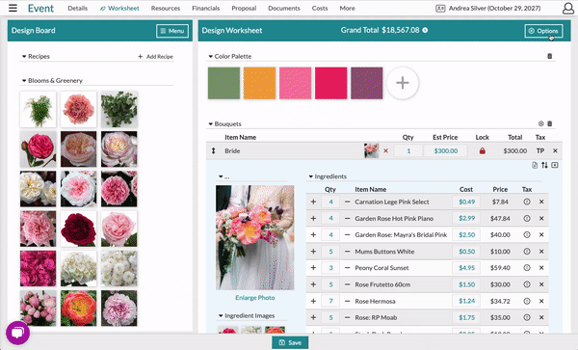578x350 pixels.
Task: Delete the Bouquets section via trash icon
Action: [x=550, y=123]
